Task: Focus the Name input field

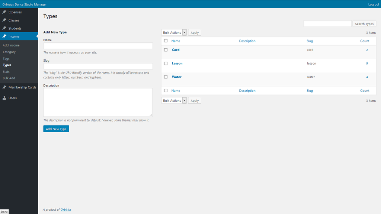Action: tap(98, 46)
